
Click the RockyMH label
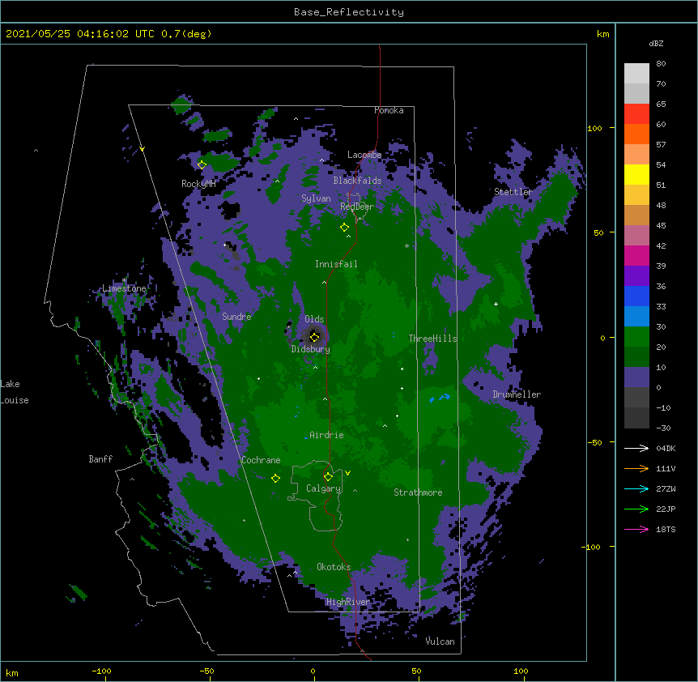point(198,184)
